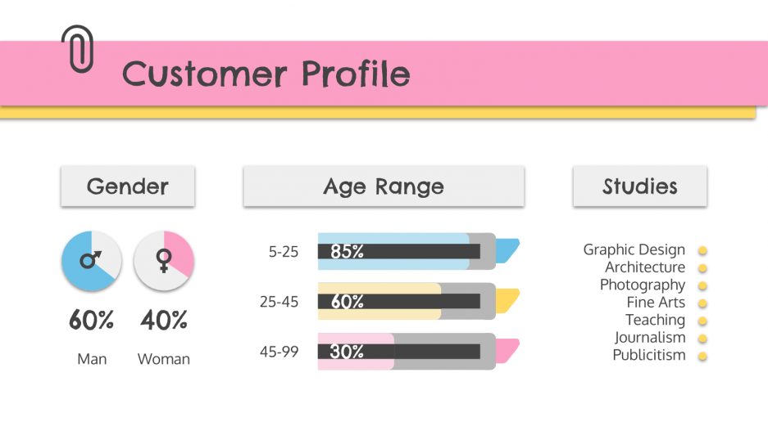The width and height of the screenshot is (768, 431).
Task: Select the Architecture list item
Action: pyautogui.click(x=645, y=267)
